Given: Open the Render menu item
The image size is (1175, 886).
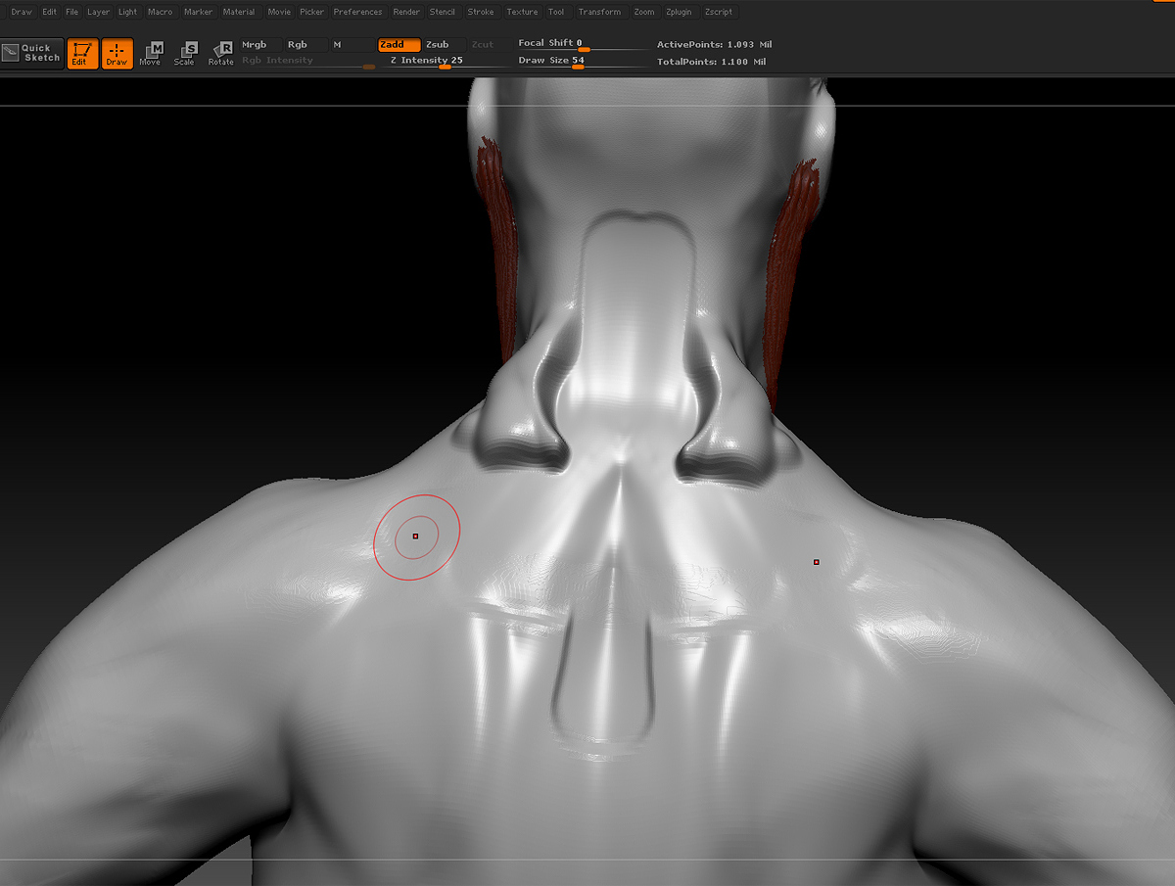Looking at the screenshot, I should coord(405,12).
